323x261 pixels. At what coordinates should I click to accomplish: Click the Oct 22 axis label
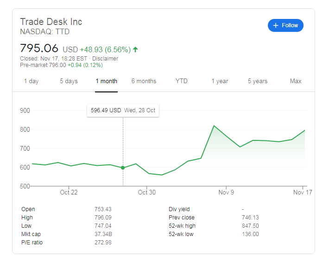click(69, 193)
